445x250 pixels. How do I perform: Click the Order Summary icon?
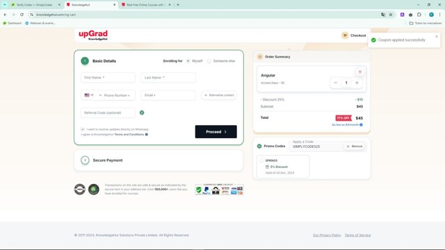tap(259, 57)
